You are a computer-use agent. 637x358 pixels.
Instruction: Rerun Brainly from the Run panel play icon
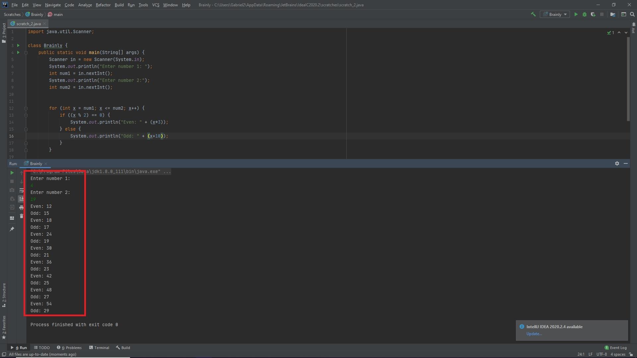pos(12,173)
